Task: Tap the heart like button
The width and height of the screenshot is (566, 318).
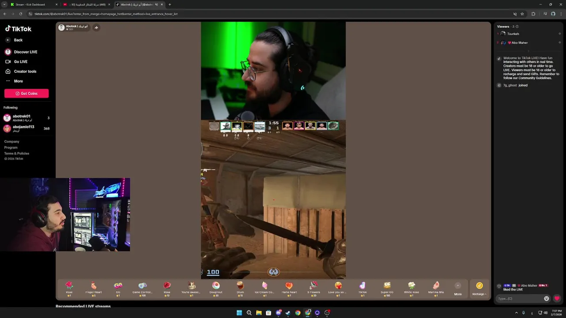Action: (557, 299)
